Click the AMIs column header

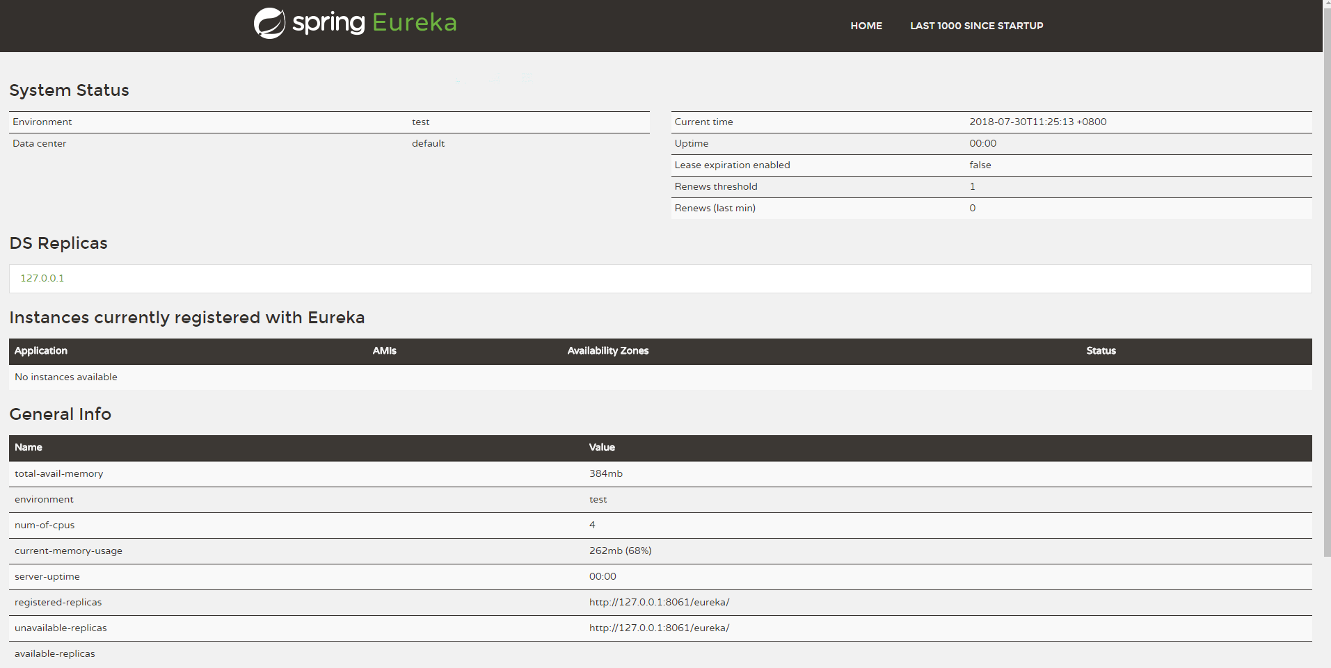[384, 351]
